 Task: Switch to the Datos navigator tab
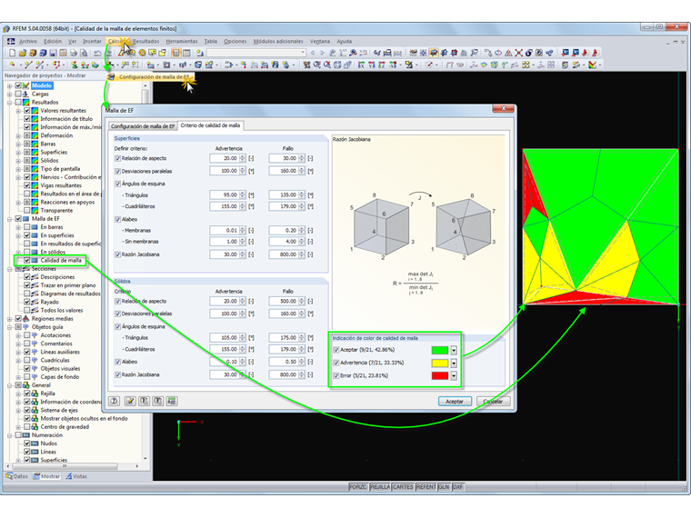tap(17, 476)
